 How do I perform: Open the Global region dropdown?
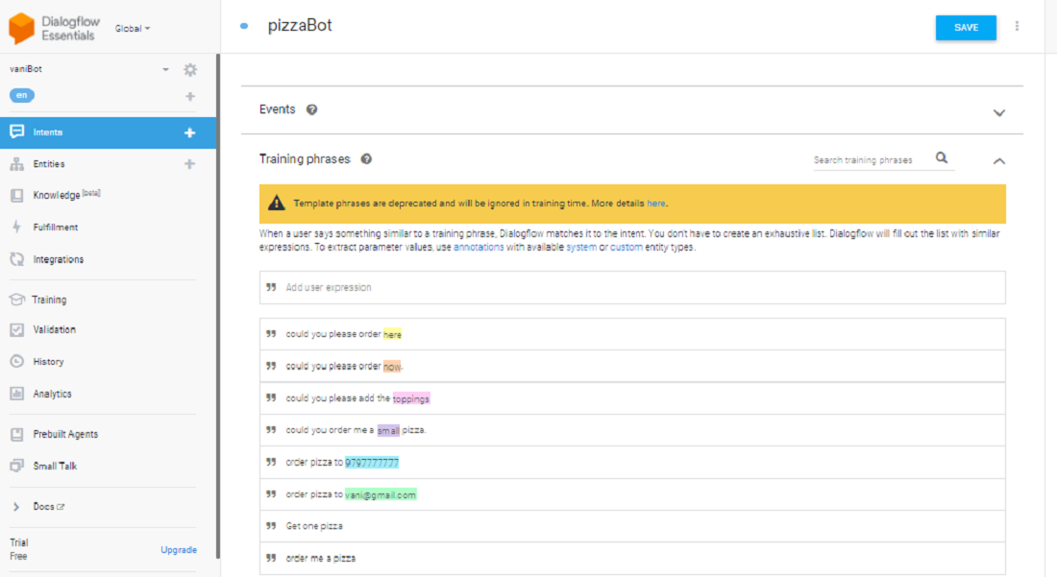click(x=133, y=29)
